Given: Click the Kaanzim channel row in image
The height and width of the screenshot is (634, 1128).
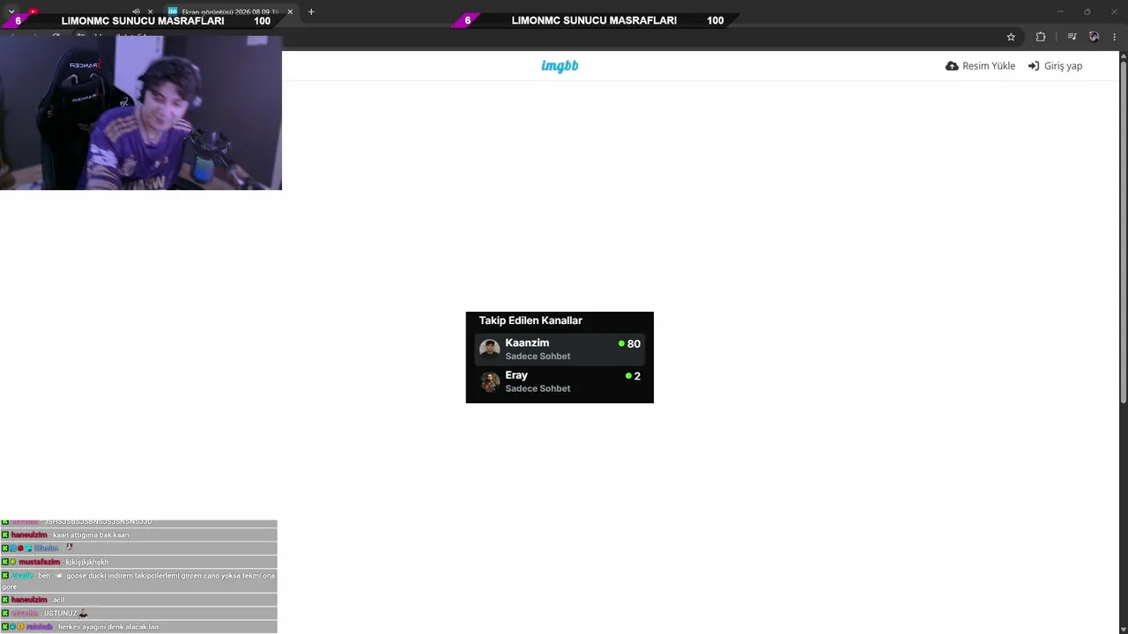Looking at the screenshot, I should coord(560,349).
